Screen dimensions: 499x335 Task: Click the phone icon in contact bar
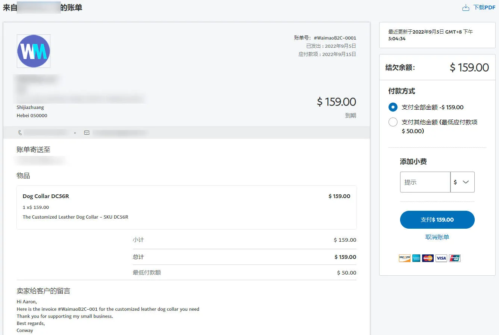pos(20,132)
